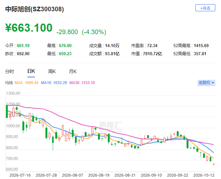Add stock to watchlist with +自选 button
This screenshot has width=221, height=179.
(x=205, y=8)
